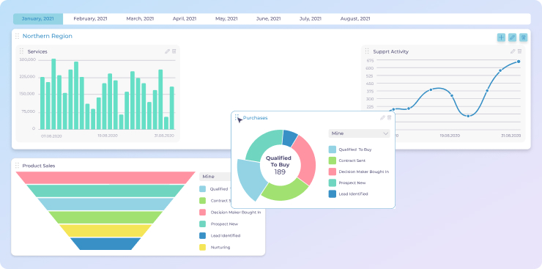The width and height of the screenshot is (542, 269).
Task: Go to the August, 2021 tab
Action: 355,18
